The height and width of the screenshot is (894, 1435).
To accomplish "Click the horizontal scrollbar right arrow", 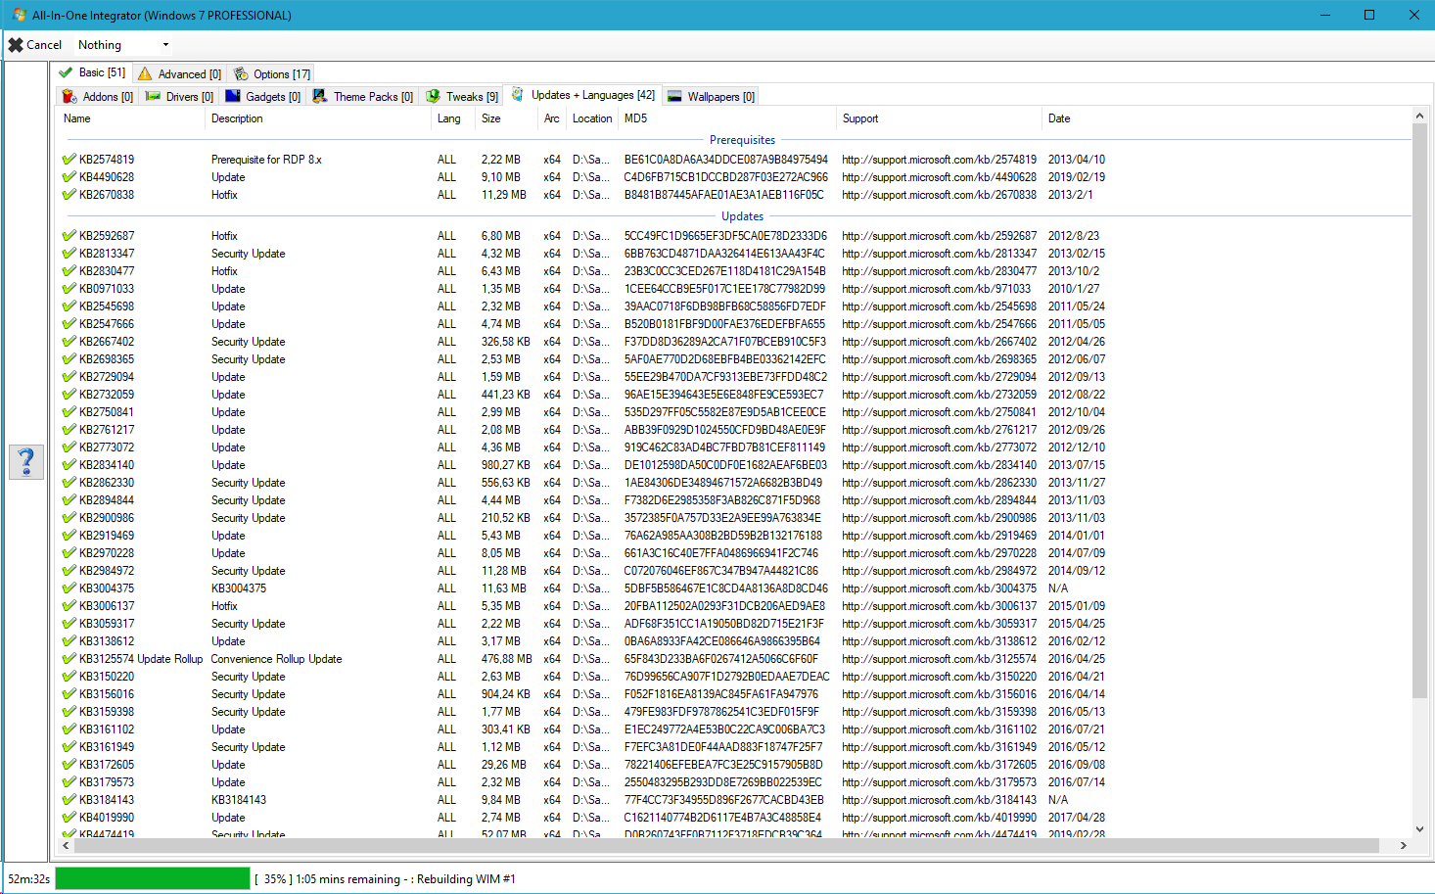I will click(x=1403, y=845).
